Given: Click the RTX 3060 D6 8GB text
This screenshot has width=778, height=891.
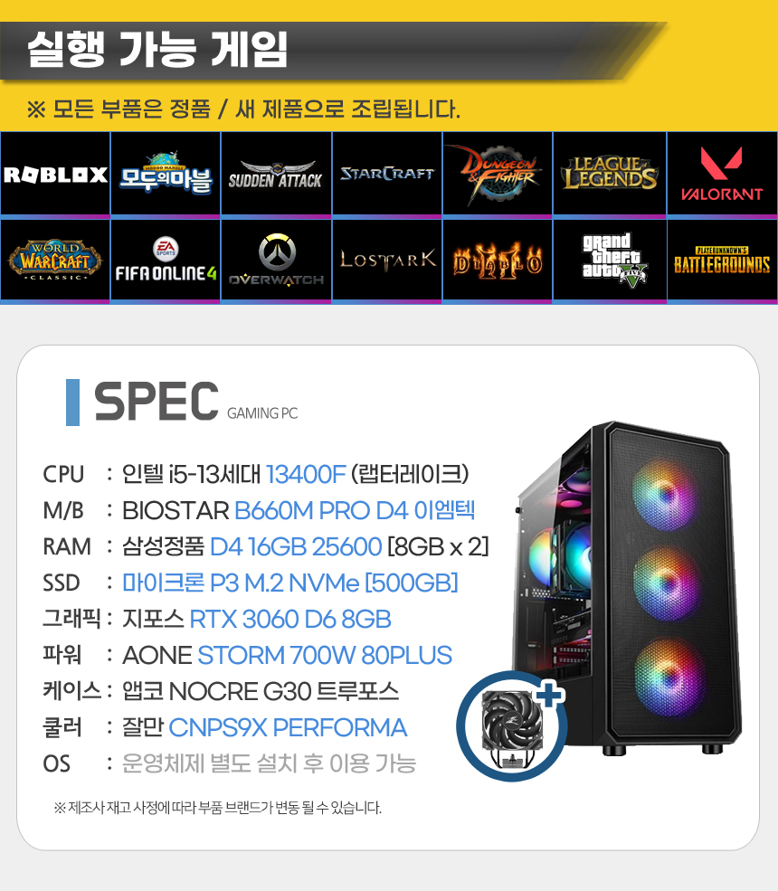Looking at the screenshot, I should [x=290, y=620].
